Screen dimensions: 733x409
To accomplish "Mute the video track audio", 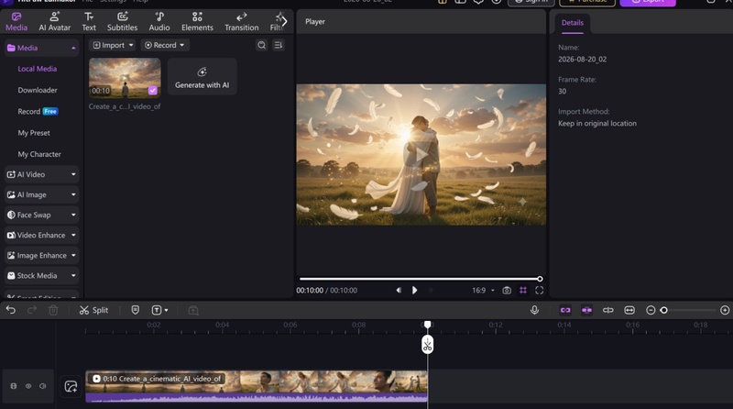I will click(x=42, y=386).
